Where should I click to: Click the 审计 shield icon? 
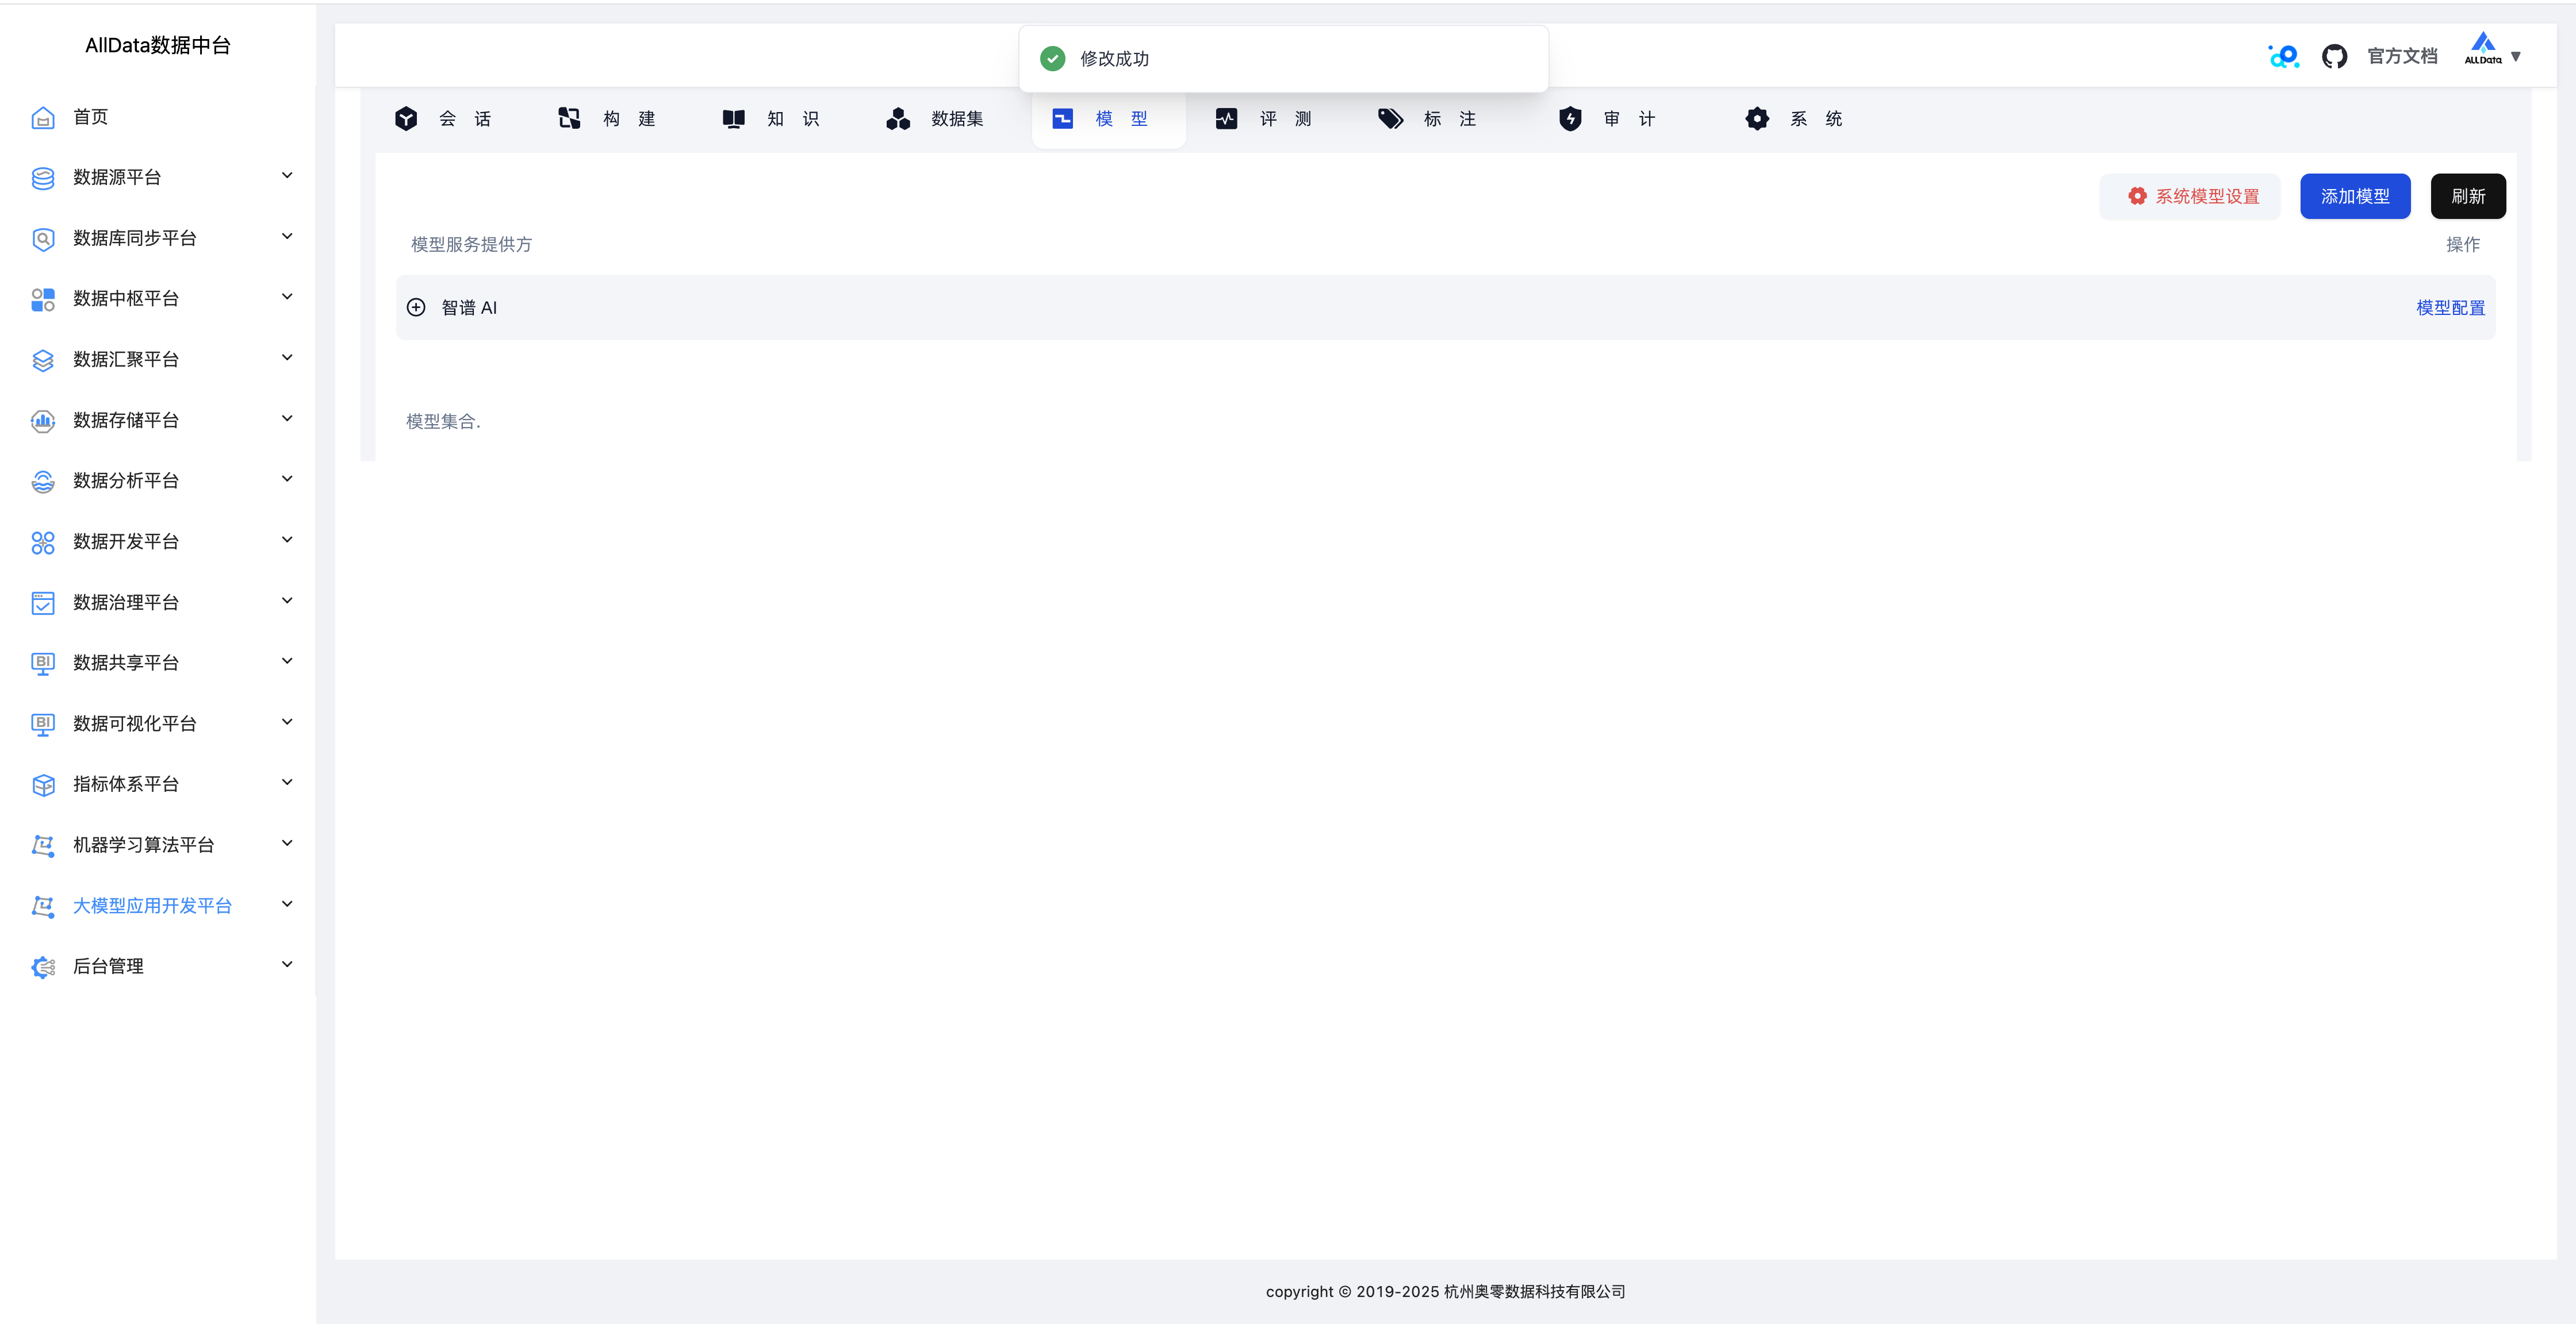(1570, 119)
